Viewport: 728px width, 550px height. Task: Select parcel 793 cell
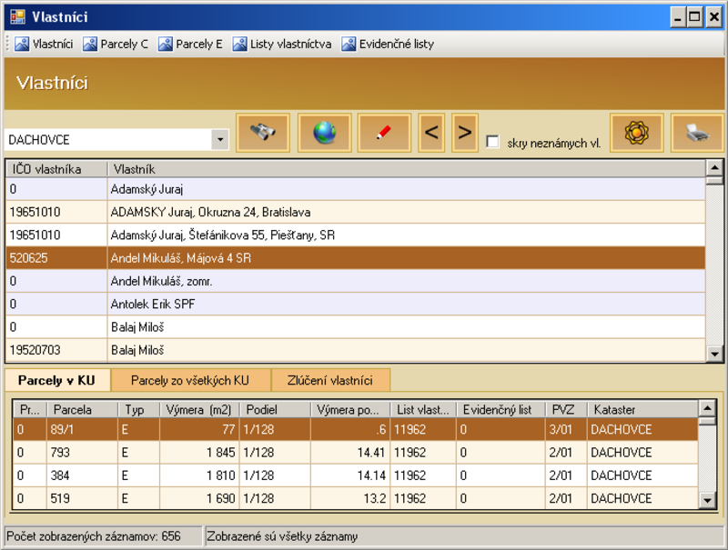click(82, 452)
